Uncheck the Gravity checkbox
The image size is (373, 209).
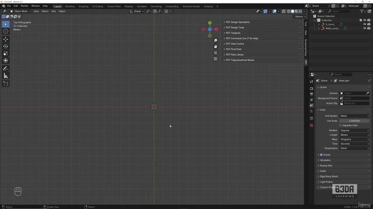click(x=321, y=155)
